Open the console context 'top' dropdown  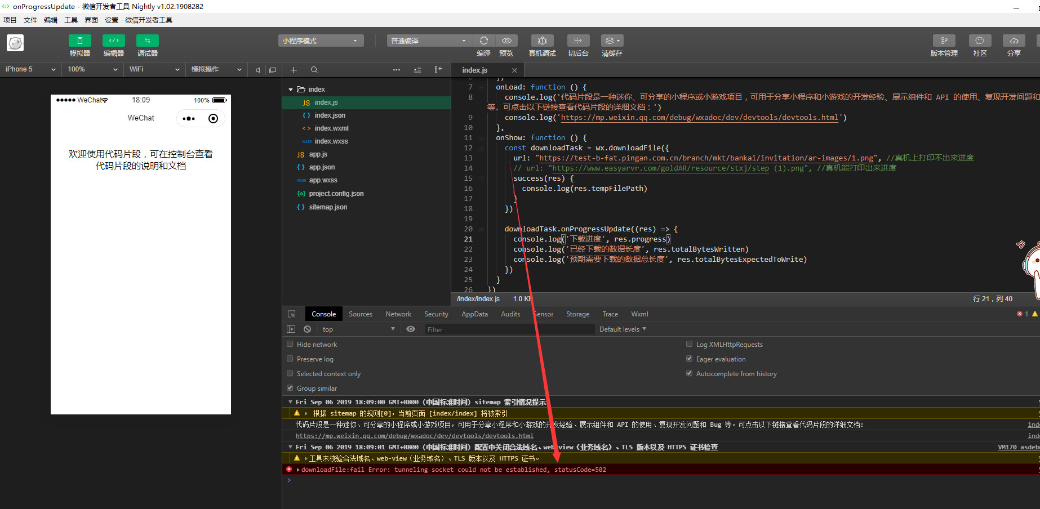pyautogui.click(x=358, y=329)
